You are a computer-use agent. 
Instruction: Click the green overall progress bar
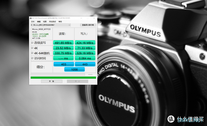click(63, 78)
